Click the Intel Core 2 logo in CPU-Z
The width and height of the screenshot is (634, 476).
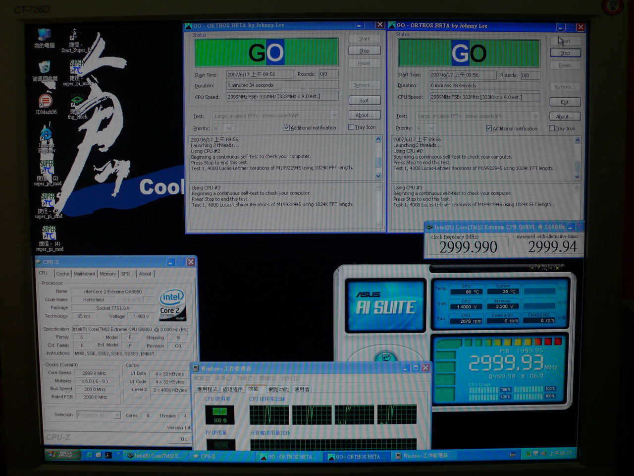coord(172,304)
